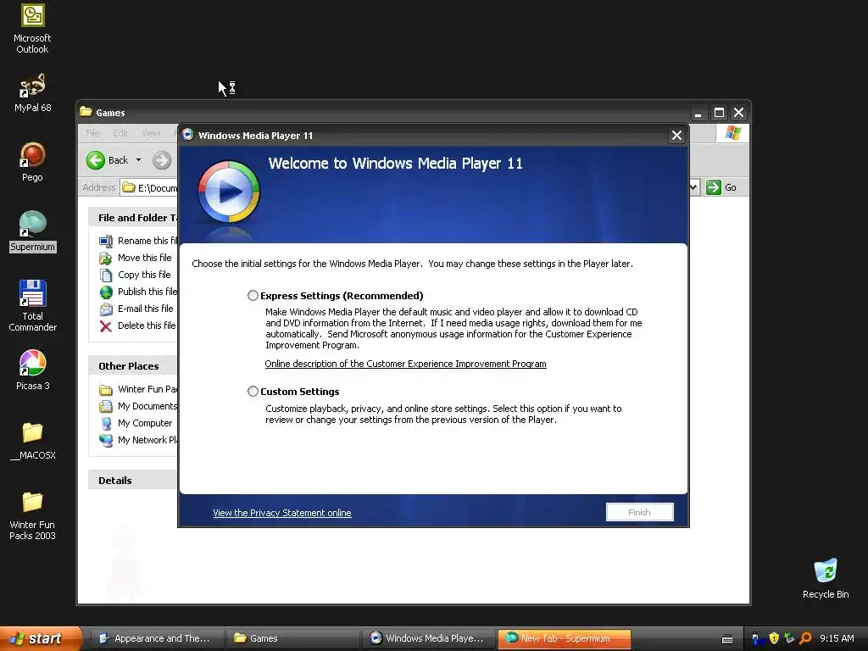The image size is (868, 651).
Task: Open the Recycle Bin icon
Action: (826, 578)
